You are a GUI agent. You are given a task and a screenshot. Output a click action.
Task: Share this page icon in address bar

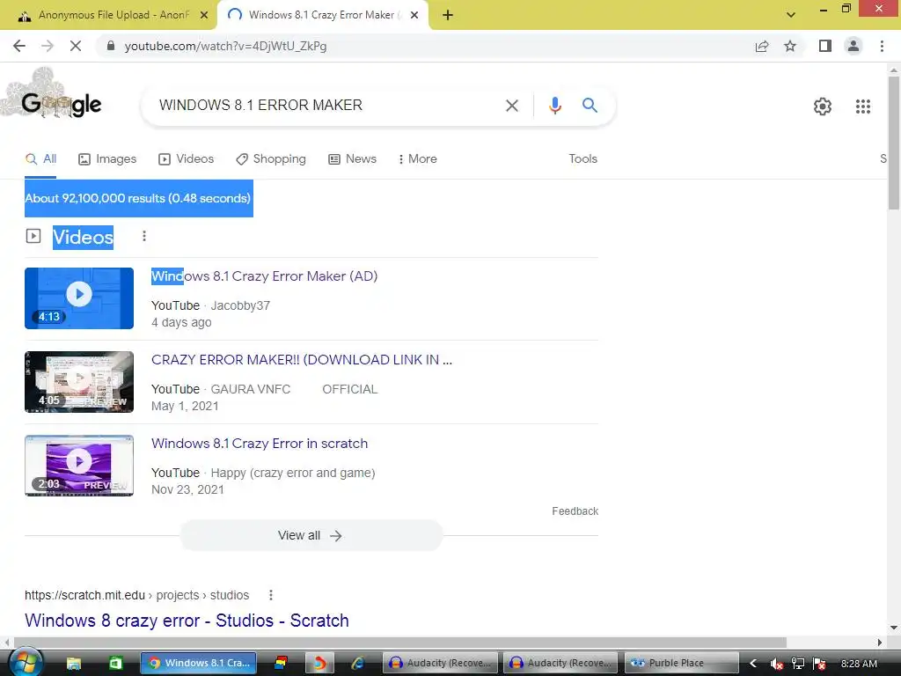762,46
